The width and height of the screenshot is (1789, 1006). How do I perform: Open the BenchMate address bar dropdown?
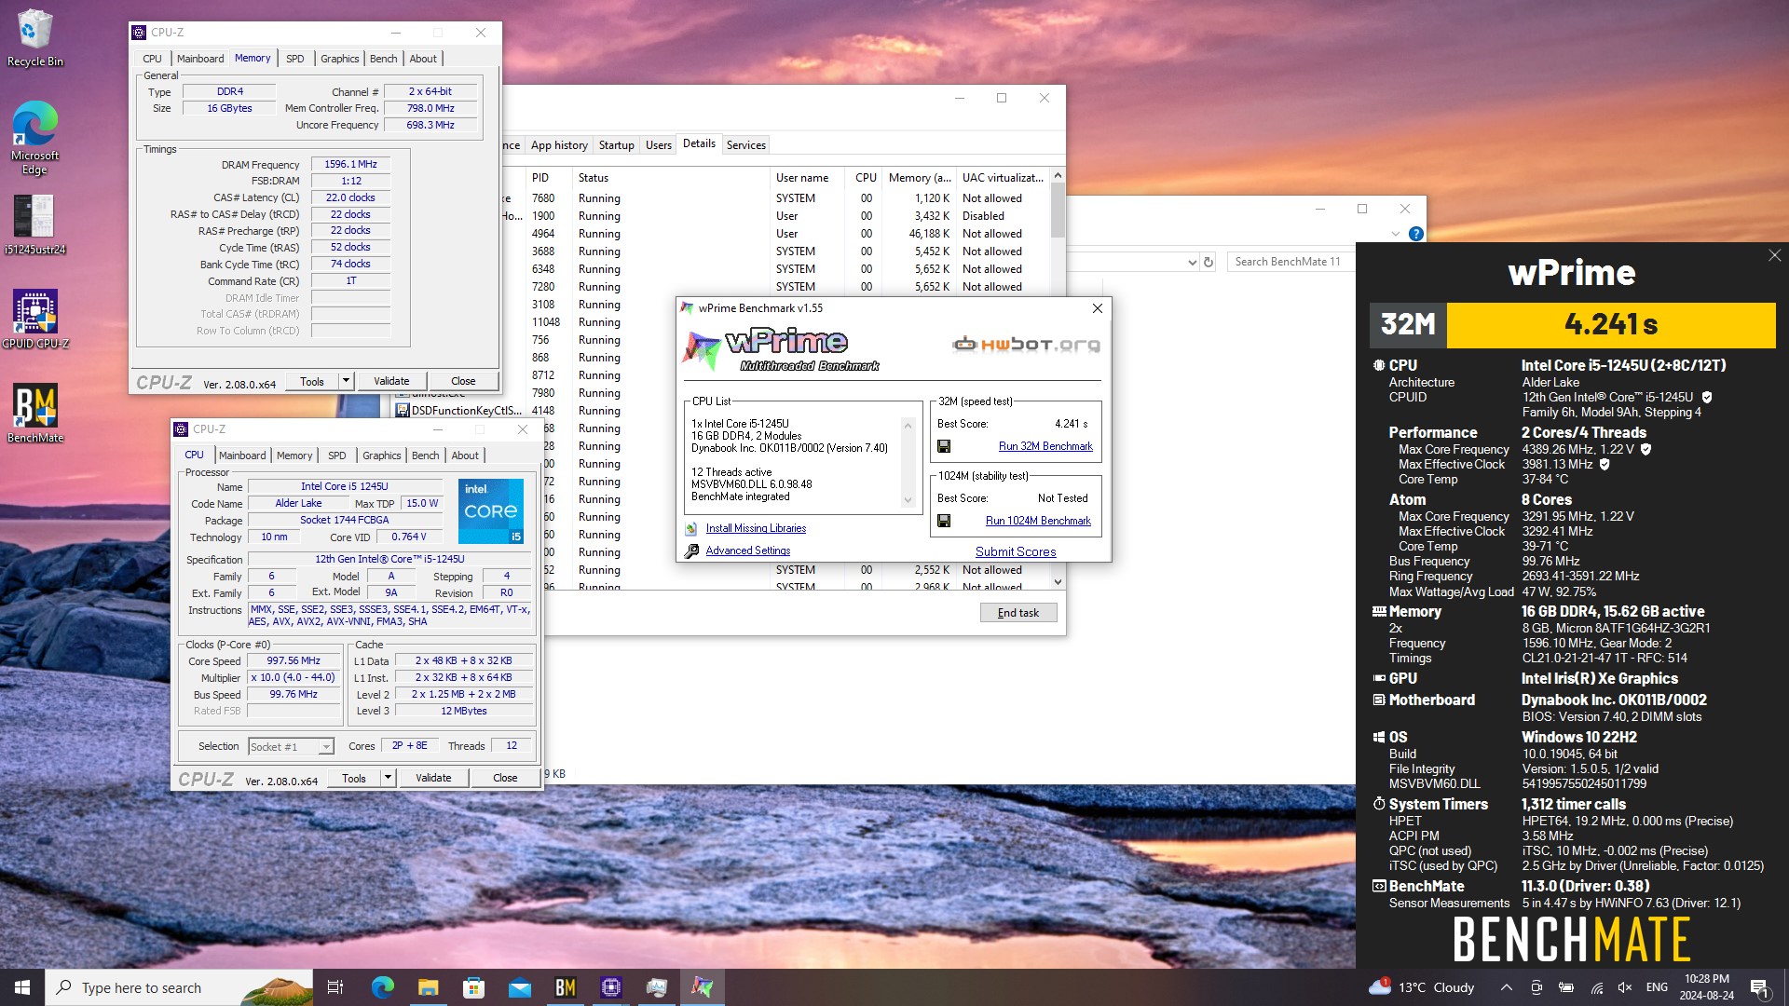(x=1192, y=262)
